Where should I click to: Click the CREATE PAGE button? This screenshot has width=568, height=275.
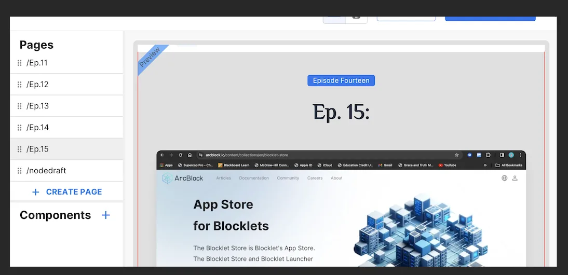[67, 192]
